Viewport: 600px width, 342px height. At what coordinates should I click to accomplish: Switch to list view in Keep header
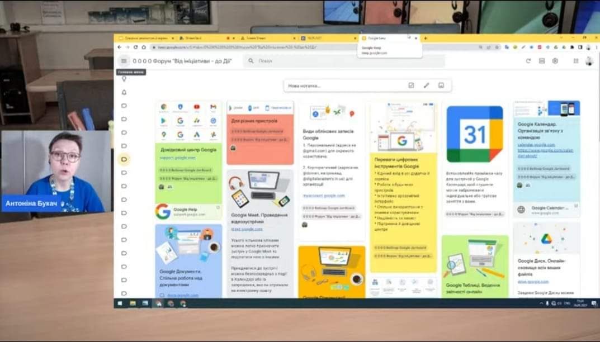point(541,61)
